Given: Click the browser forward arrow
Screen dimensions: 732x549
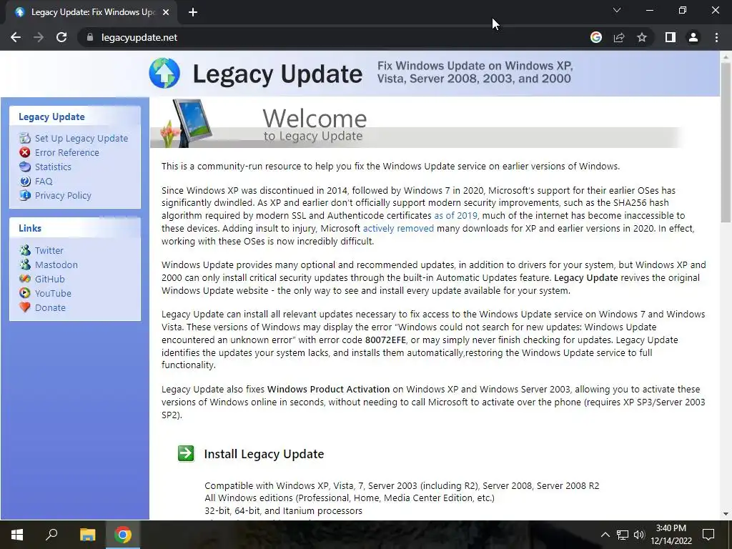Looking at the screenshot, I should pos(39,37).
